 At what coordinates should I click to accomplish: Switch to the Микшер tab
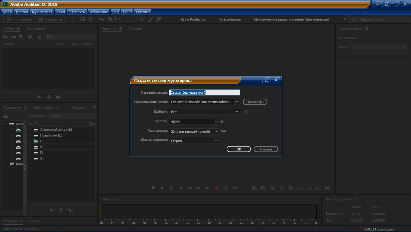point(135,28)
